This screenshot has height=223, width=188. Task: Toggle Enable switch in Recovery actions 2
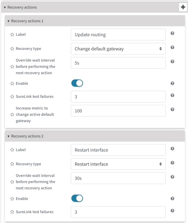(77, 198)
